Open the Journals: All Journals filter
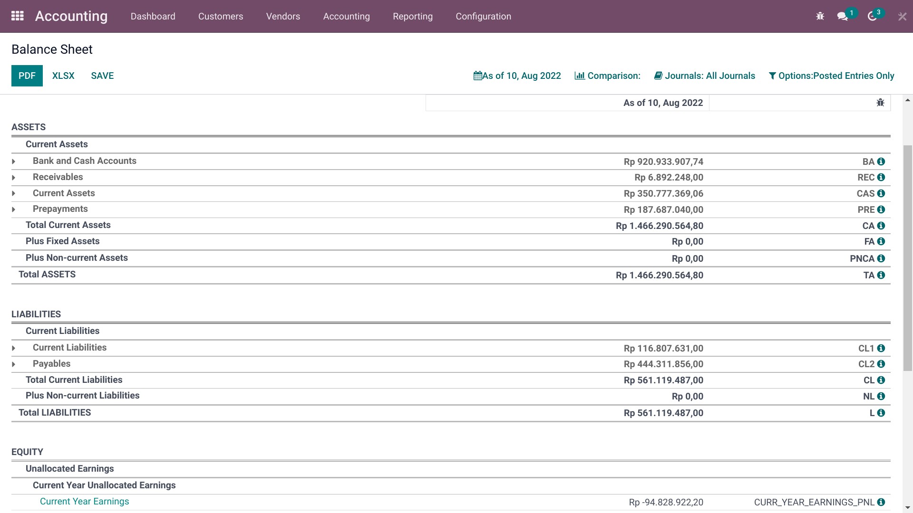The image size is (913, 513). tap(704, 76)
